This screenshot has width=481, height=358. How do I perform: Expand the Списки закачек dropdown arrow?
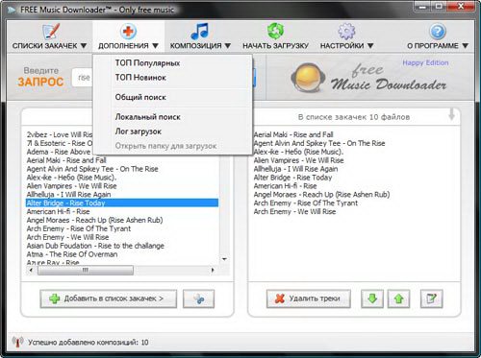pyautogui.click(x=84, y=46)
